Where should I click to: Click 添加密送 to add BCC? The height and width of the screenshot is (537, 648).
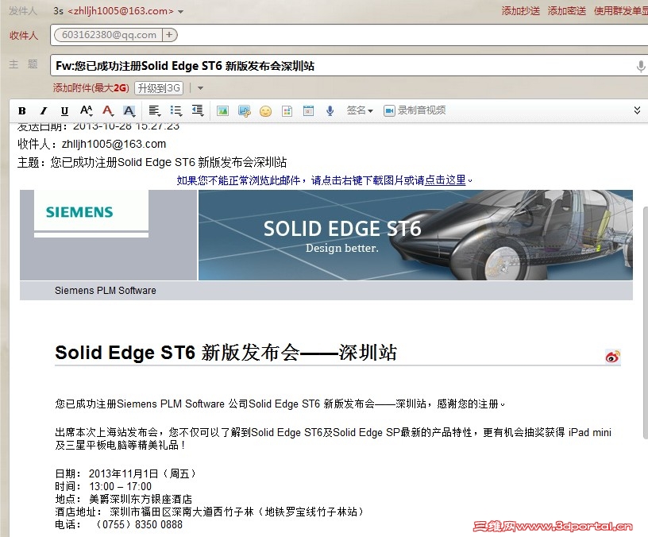[567, 11]
